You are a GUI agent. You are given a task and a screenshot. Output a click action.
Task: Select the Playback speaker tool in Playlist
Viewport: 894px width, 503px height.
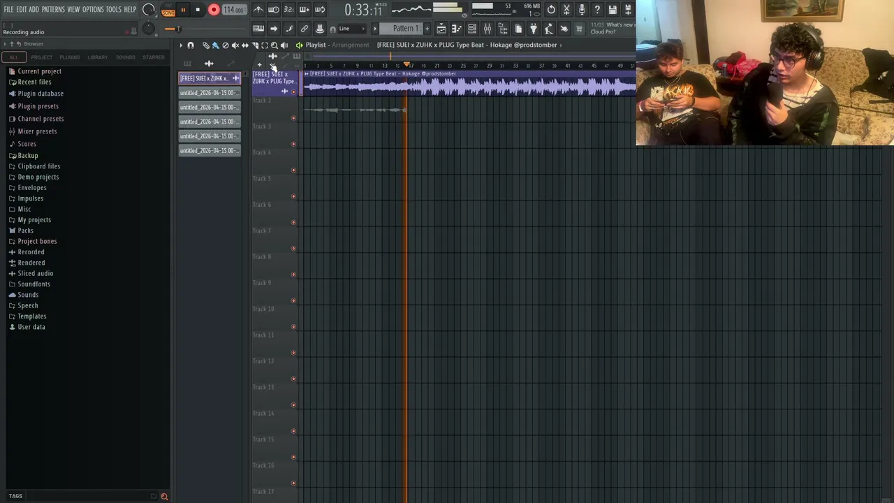(284, 45)
